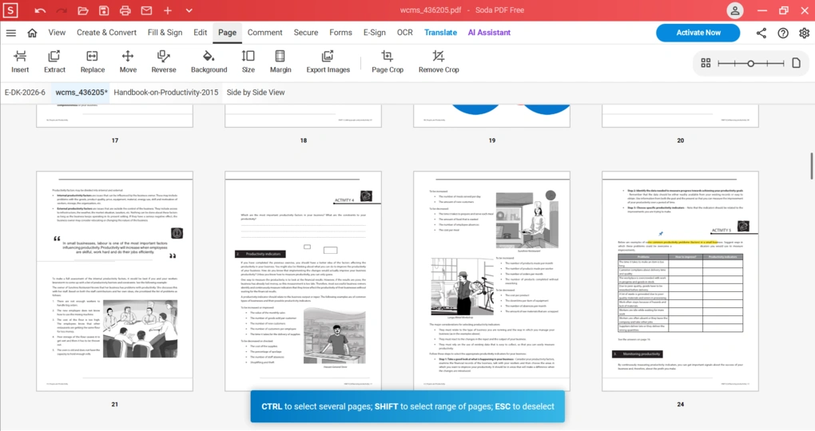Open the Margin tool

tap(280, 61)
